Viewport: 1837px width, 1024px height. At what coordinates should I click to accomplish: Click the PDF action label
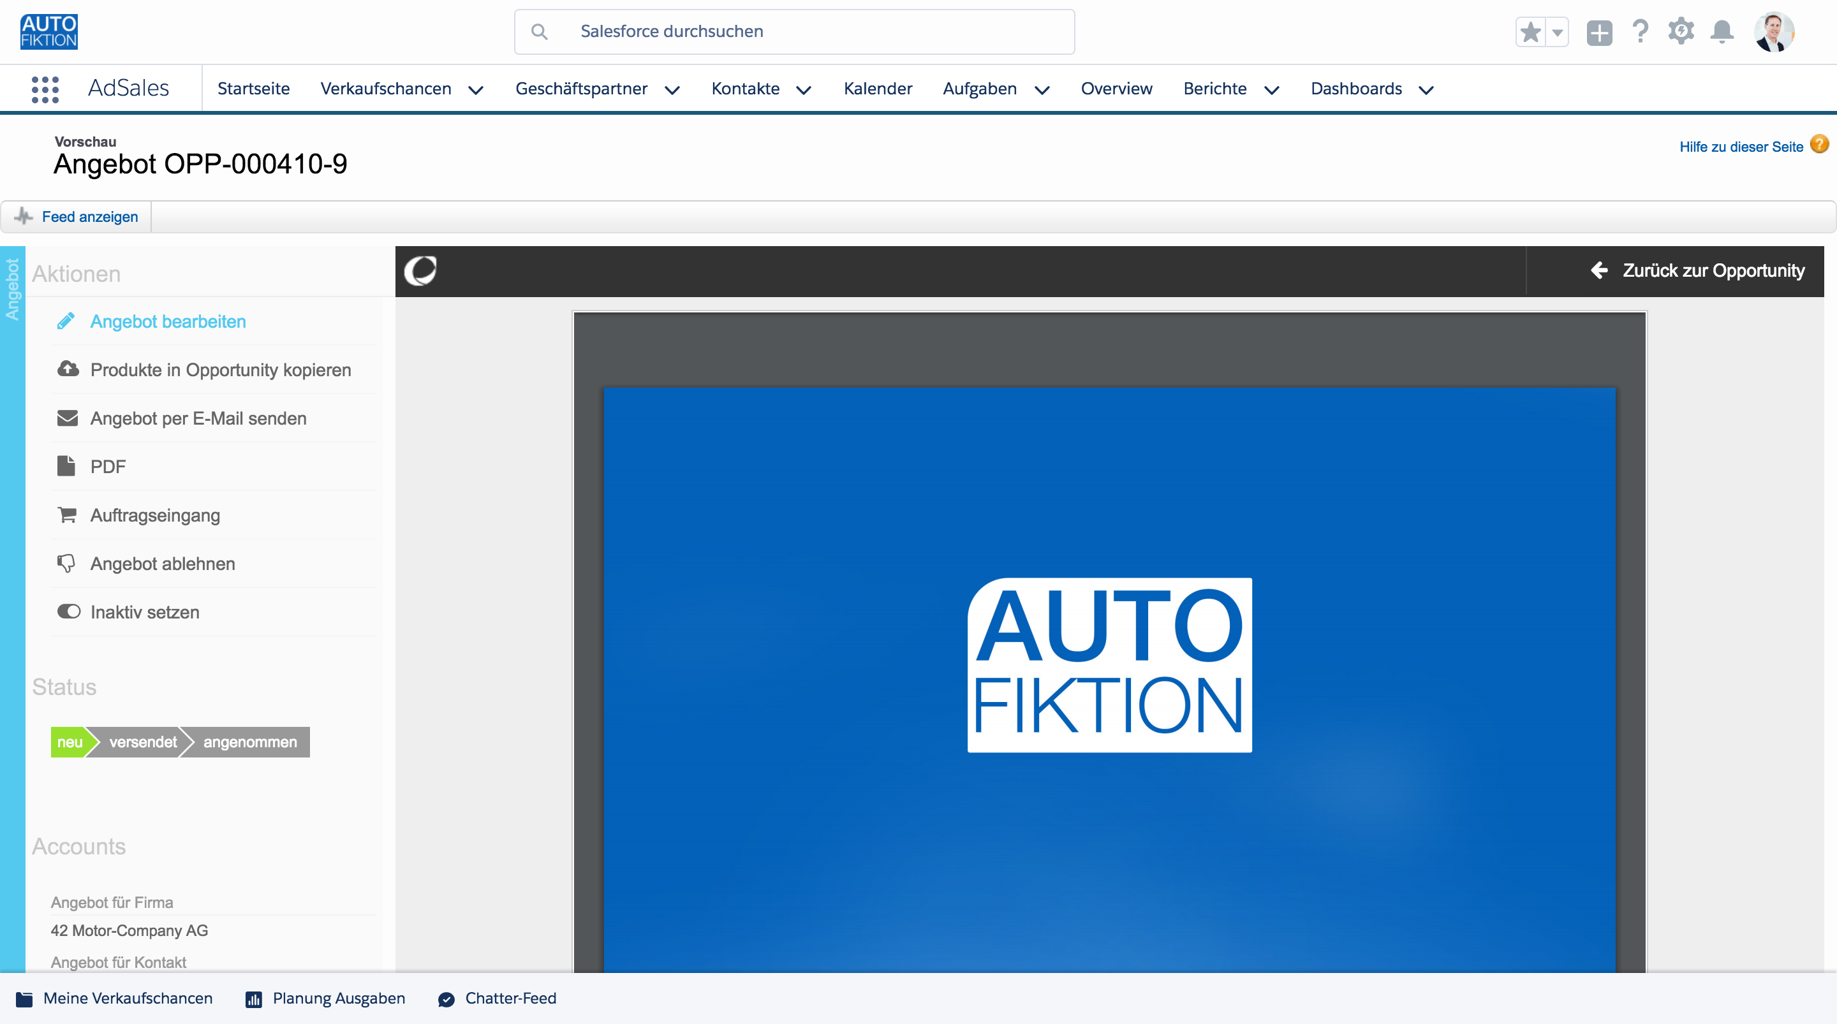pos(108,467)
